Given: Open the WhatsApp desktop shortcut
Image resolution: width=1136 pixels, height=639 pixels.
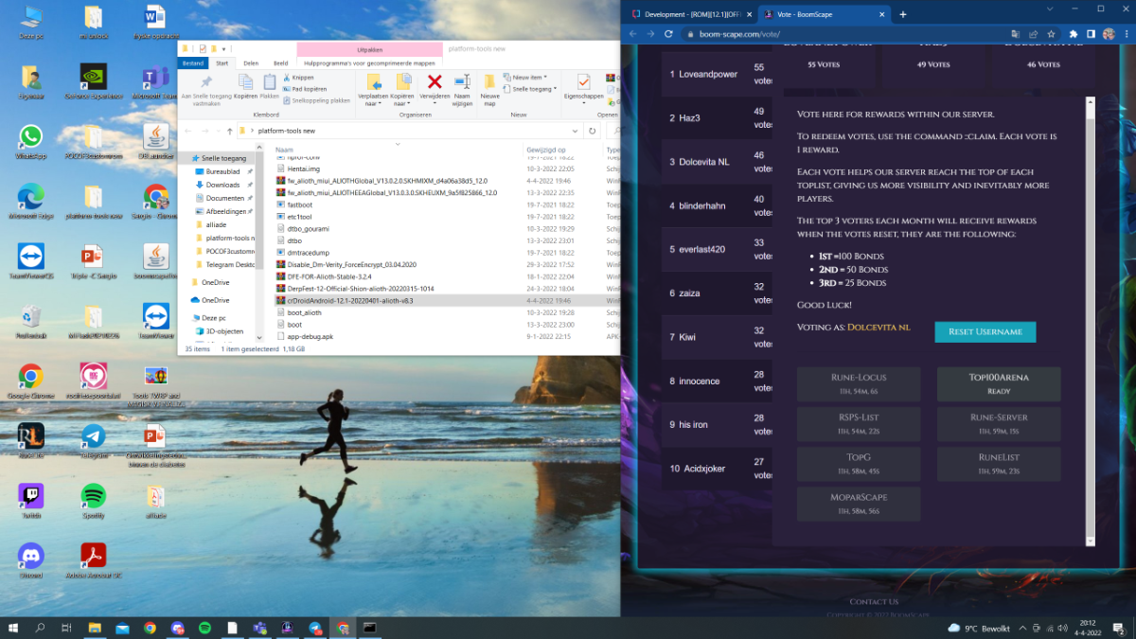Looking at the screenshot, I should click(x=30, y=143).
